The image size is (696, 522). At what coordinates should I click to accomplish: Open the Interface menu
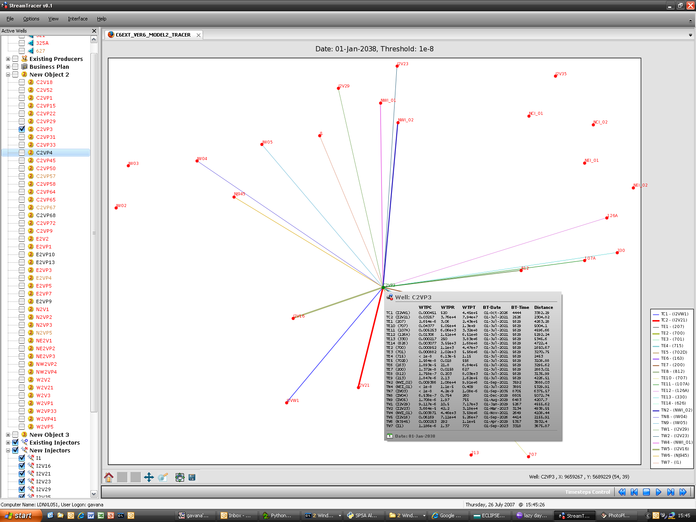77,19
